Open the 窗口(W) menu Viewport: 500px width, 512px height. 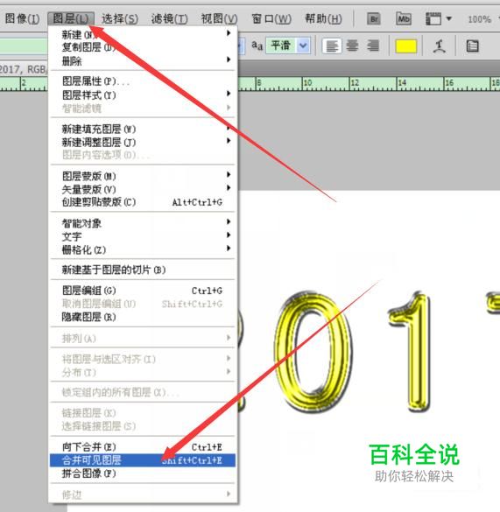tap(271, 18)
